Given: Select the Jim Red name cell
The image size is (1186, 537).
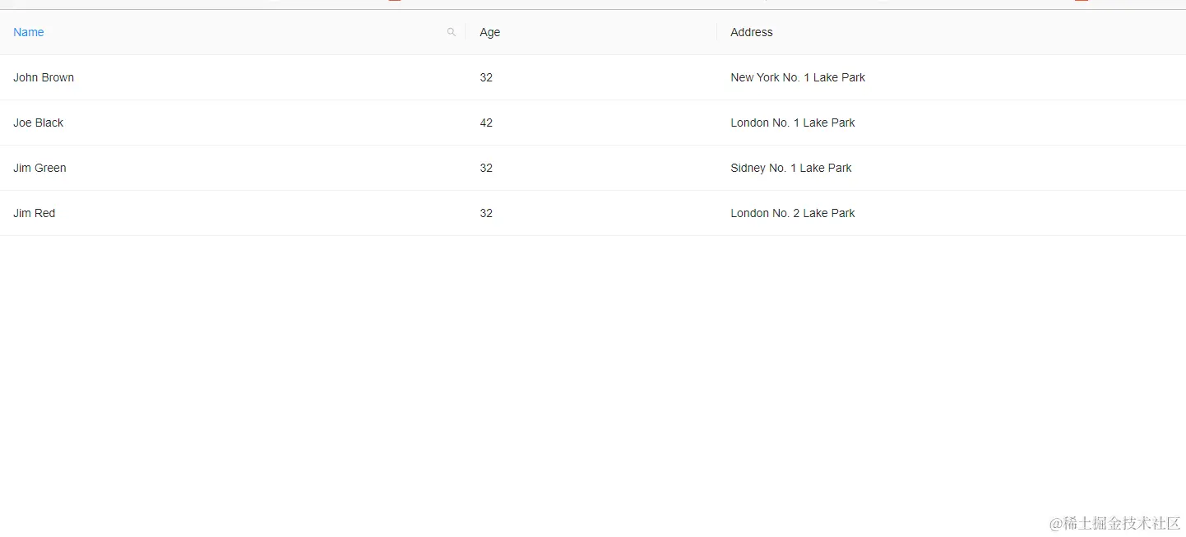Looking at the screenshot, I should [x=35, y=213].
